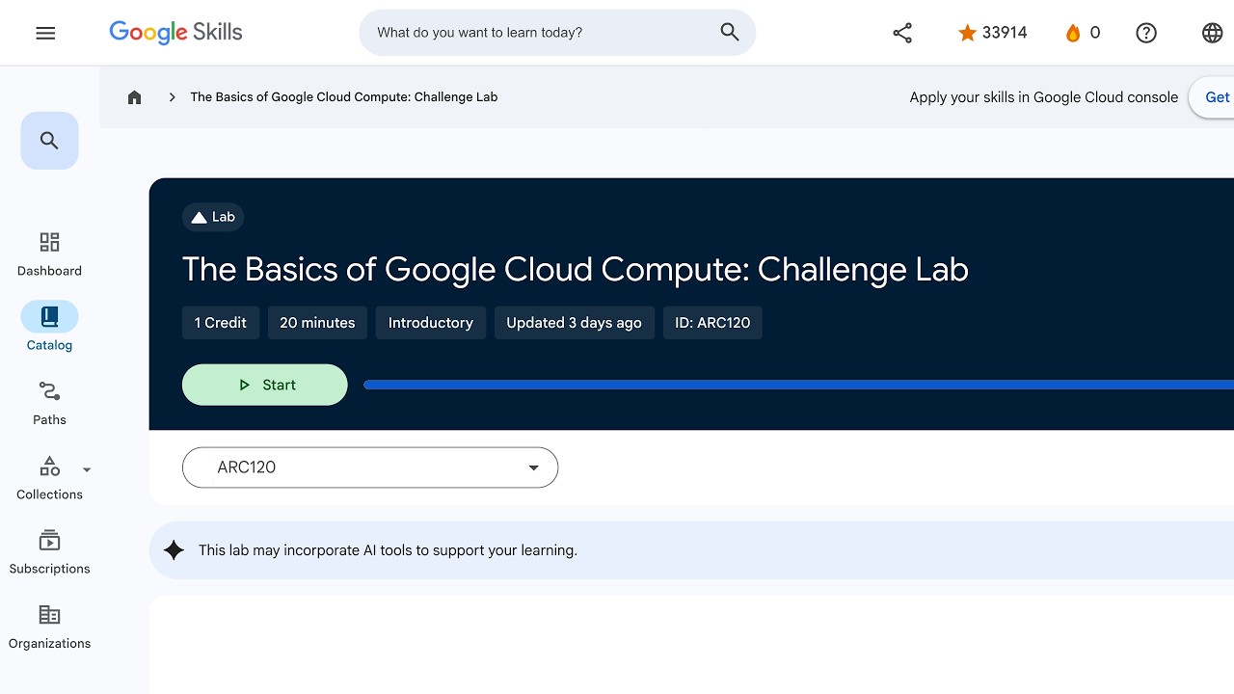Click the blue lab progress bar
1234x694 pixels.
pyautogui.click(x=798, y=385)
